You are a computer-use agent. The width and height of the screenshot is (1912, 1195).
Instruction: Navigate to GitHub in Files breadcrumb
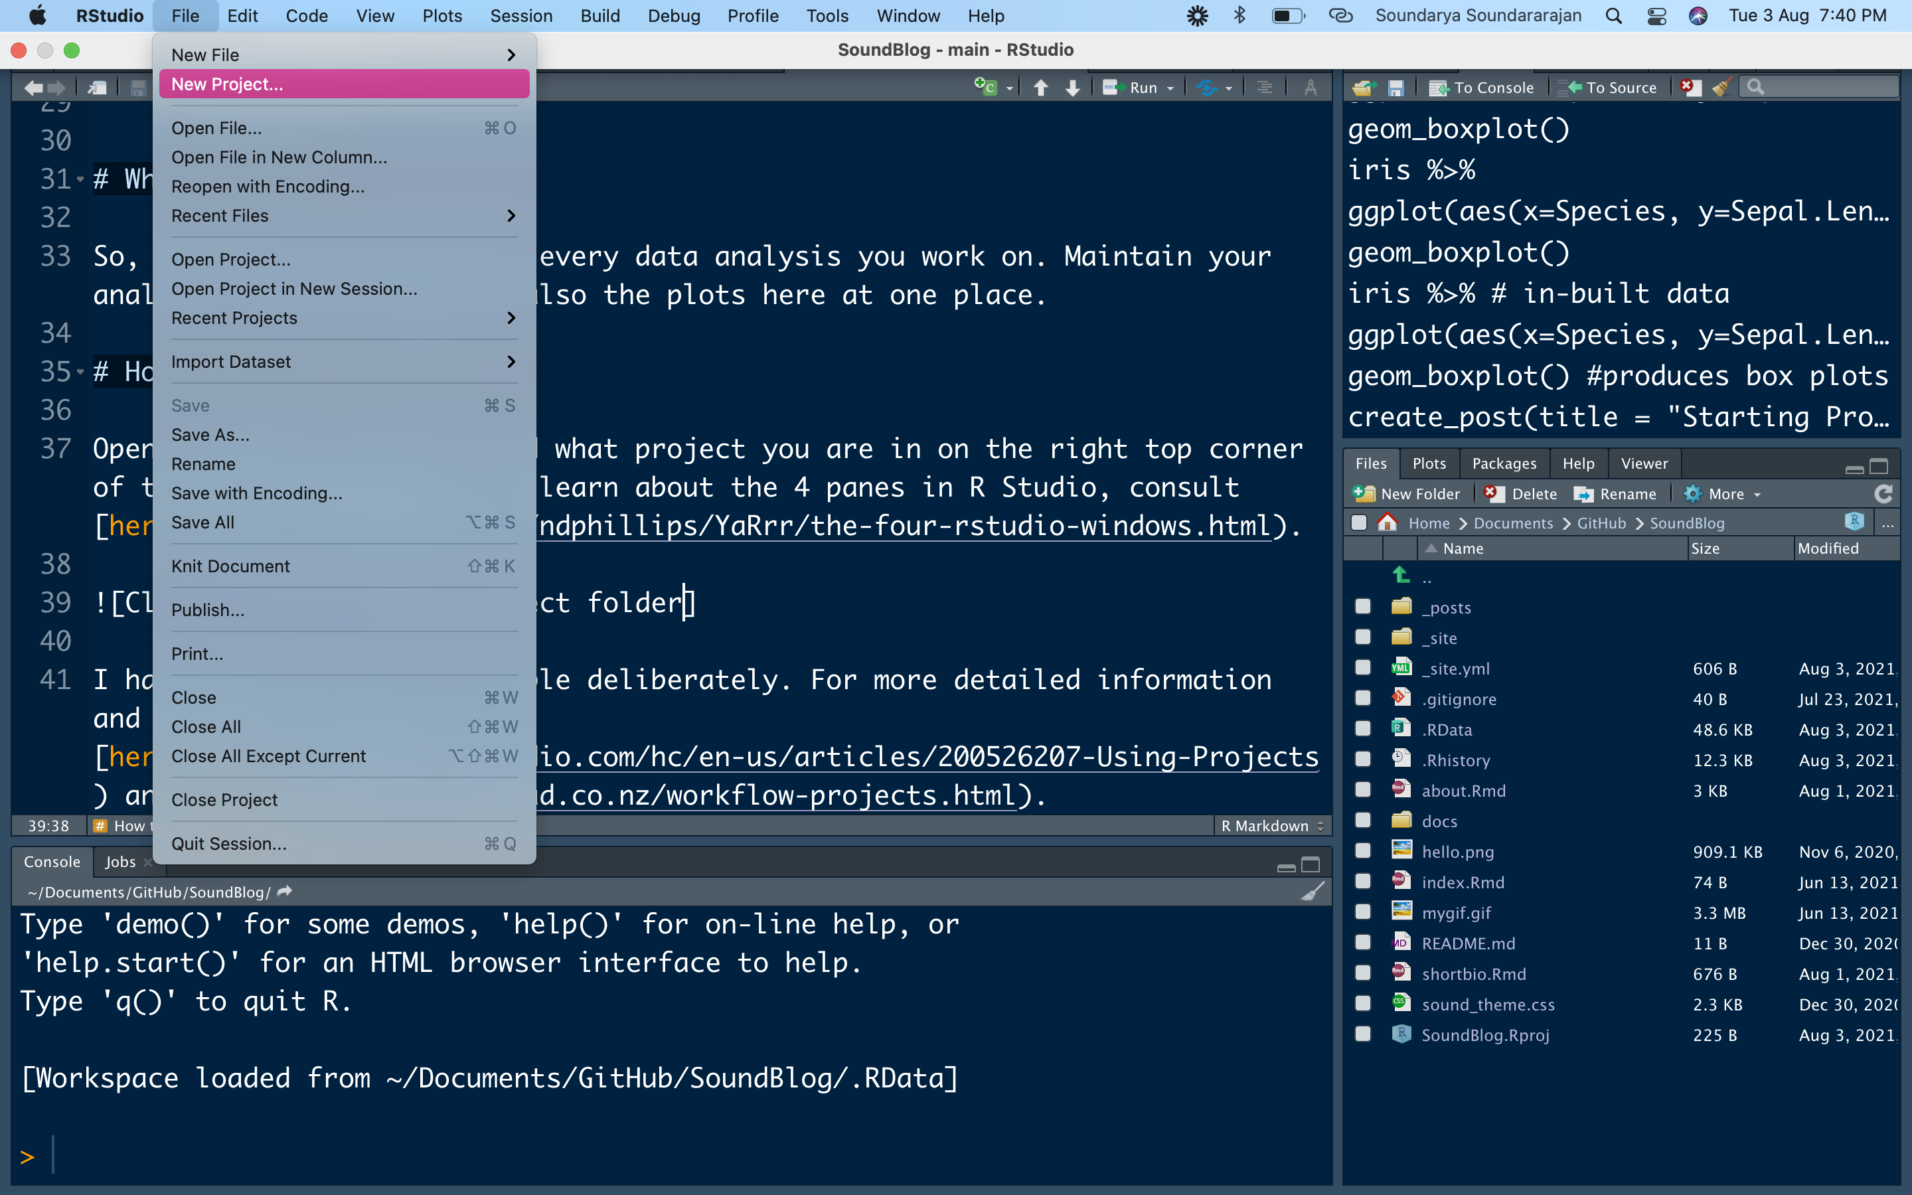coord(1601,522)
